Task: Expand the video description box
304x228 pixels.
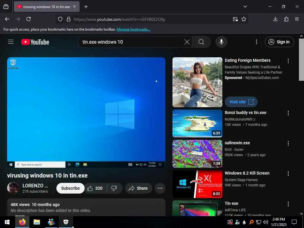Action: click(x=86, y=208)
